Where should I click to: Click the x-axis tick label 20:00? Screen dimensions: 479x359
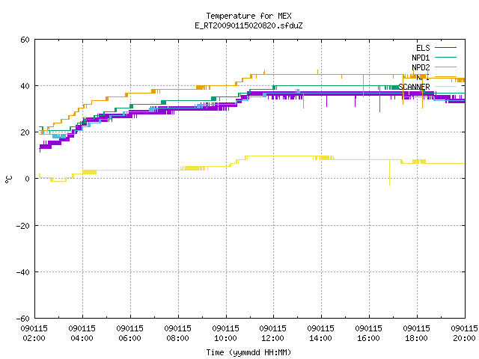pyautogui.click(x=464, y=338)
